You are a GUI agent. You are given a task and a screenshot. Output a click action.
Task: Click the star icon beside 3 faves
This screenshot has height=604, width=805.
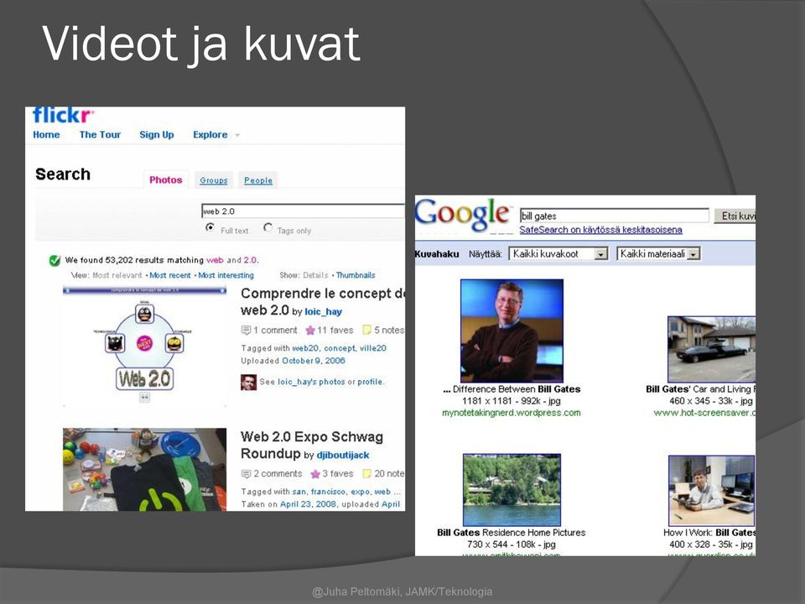click(315, 473)
